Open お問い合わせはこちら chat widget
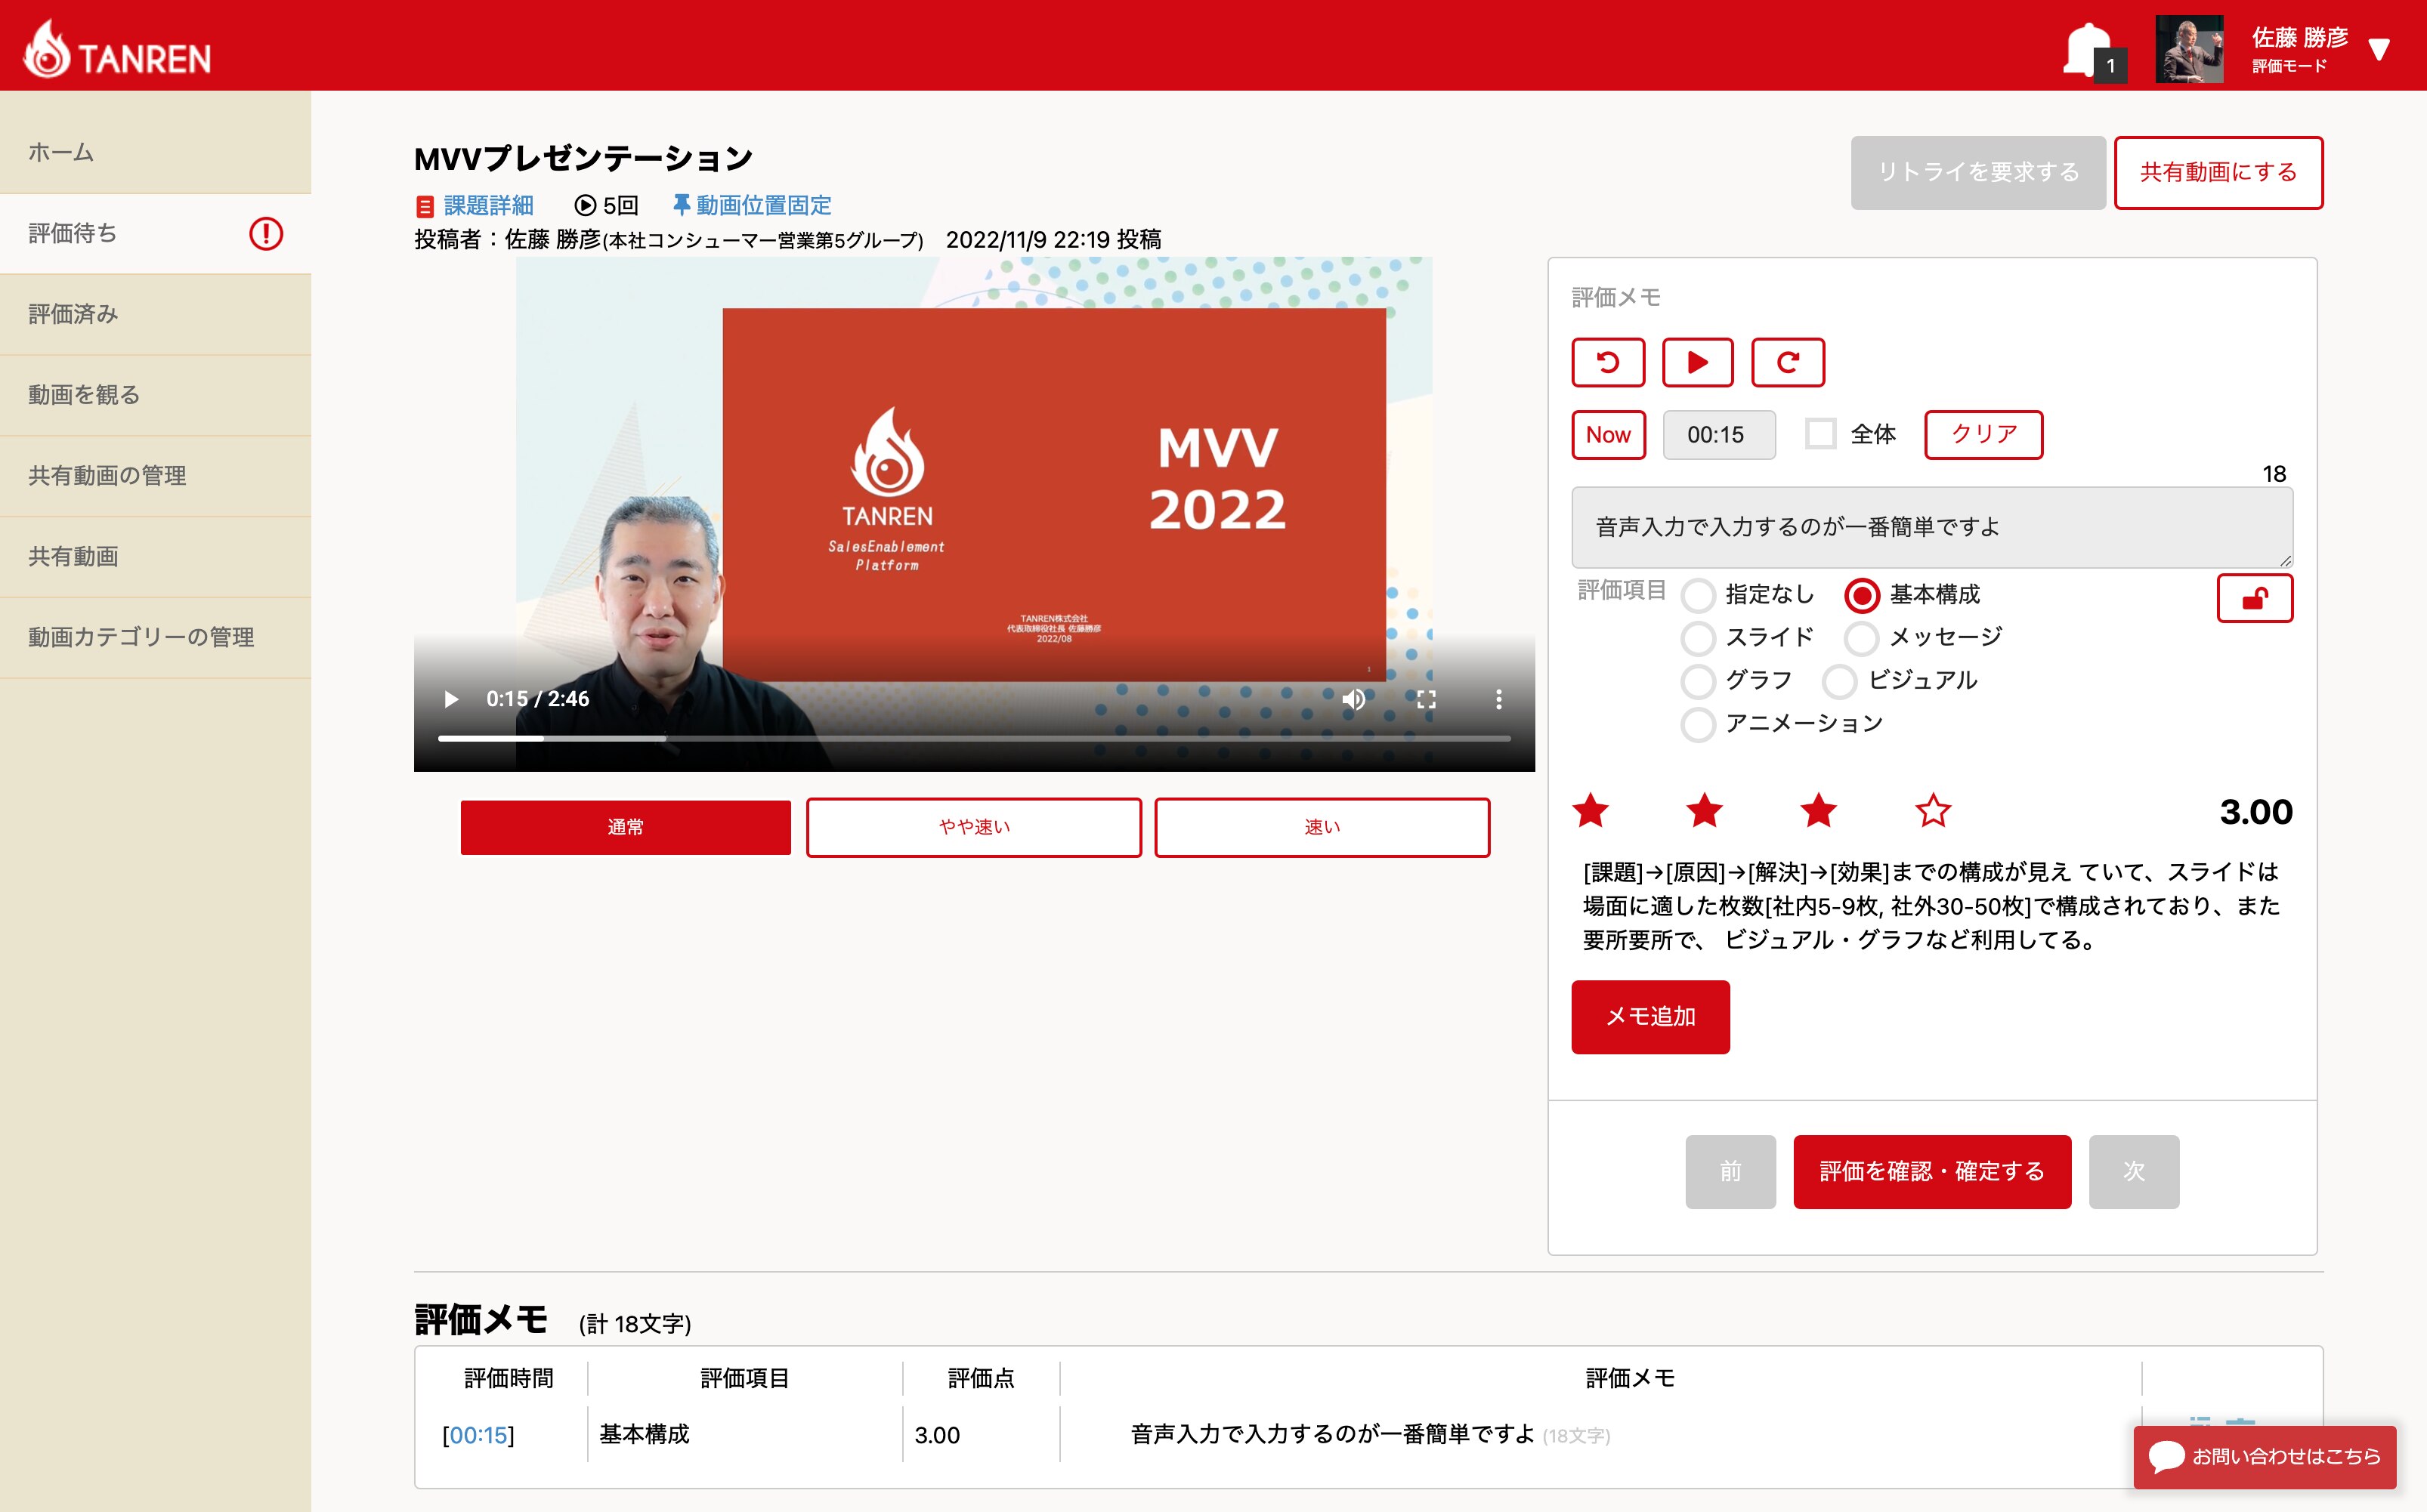This screenshot has height=1512, width=2427. tap(2265, 1457)
